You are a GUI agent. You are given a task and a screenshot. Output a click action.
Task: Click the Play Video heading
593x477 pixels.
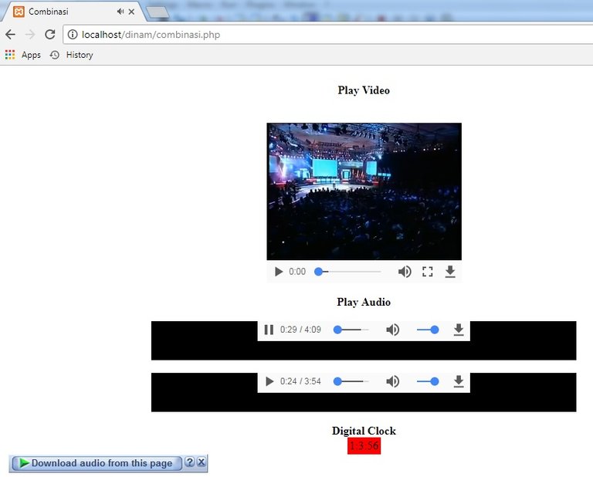pos(364,90)
